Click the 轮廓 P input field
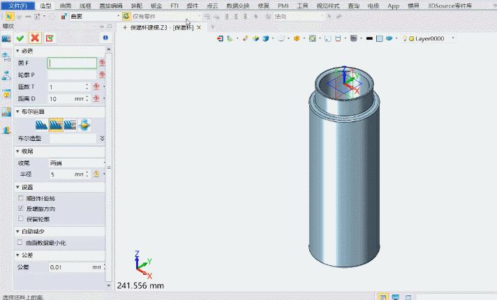This screenshot has height=300, width=497. point(72,75)
